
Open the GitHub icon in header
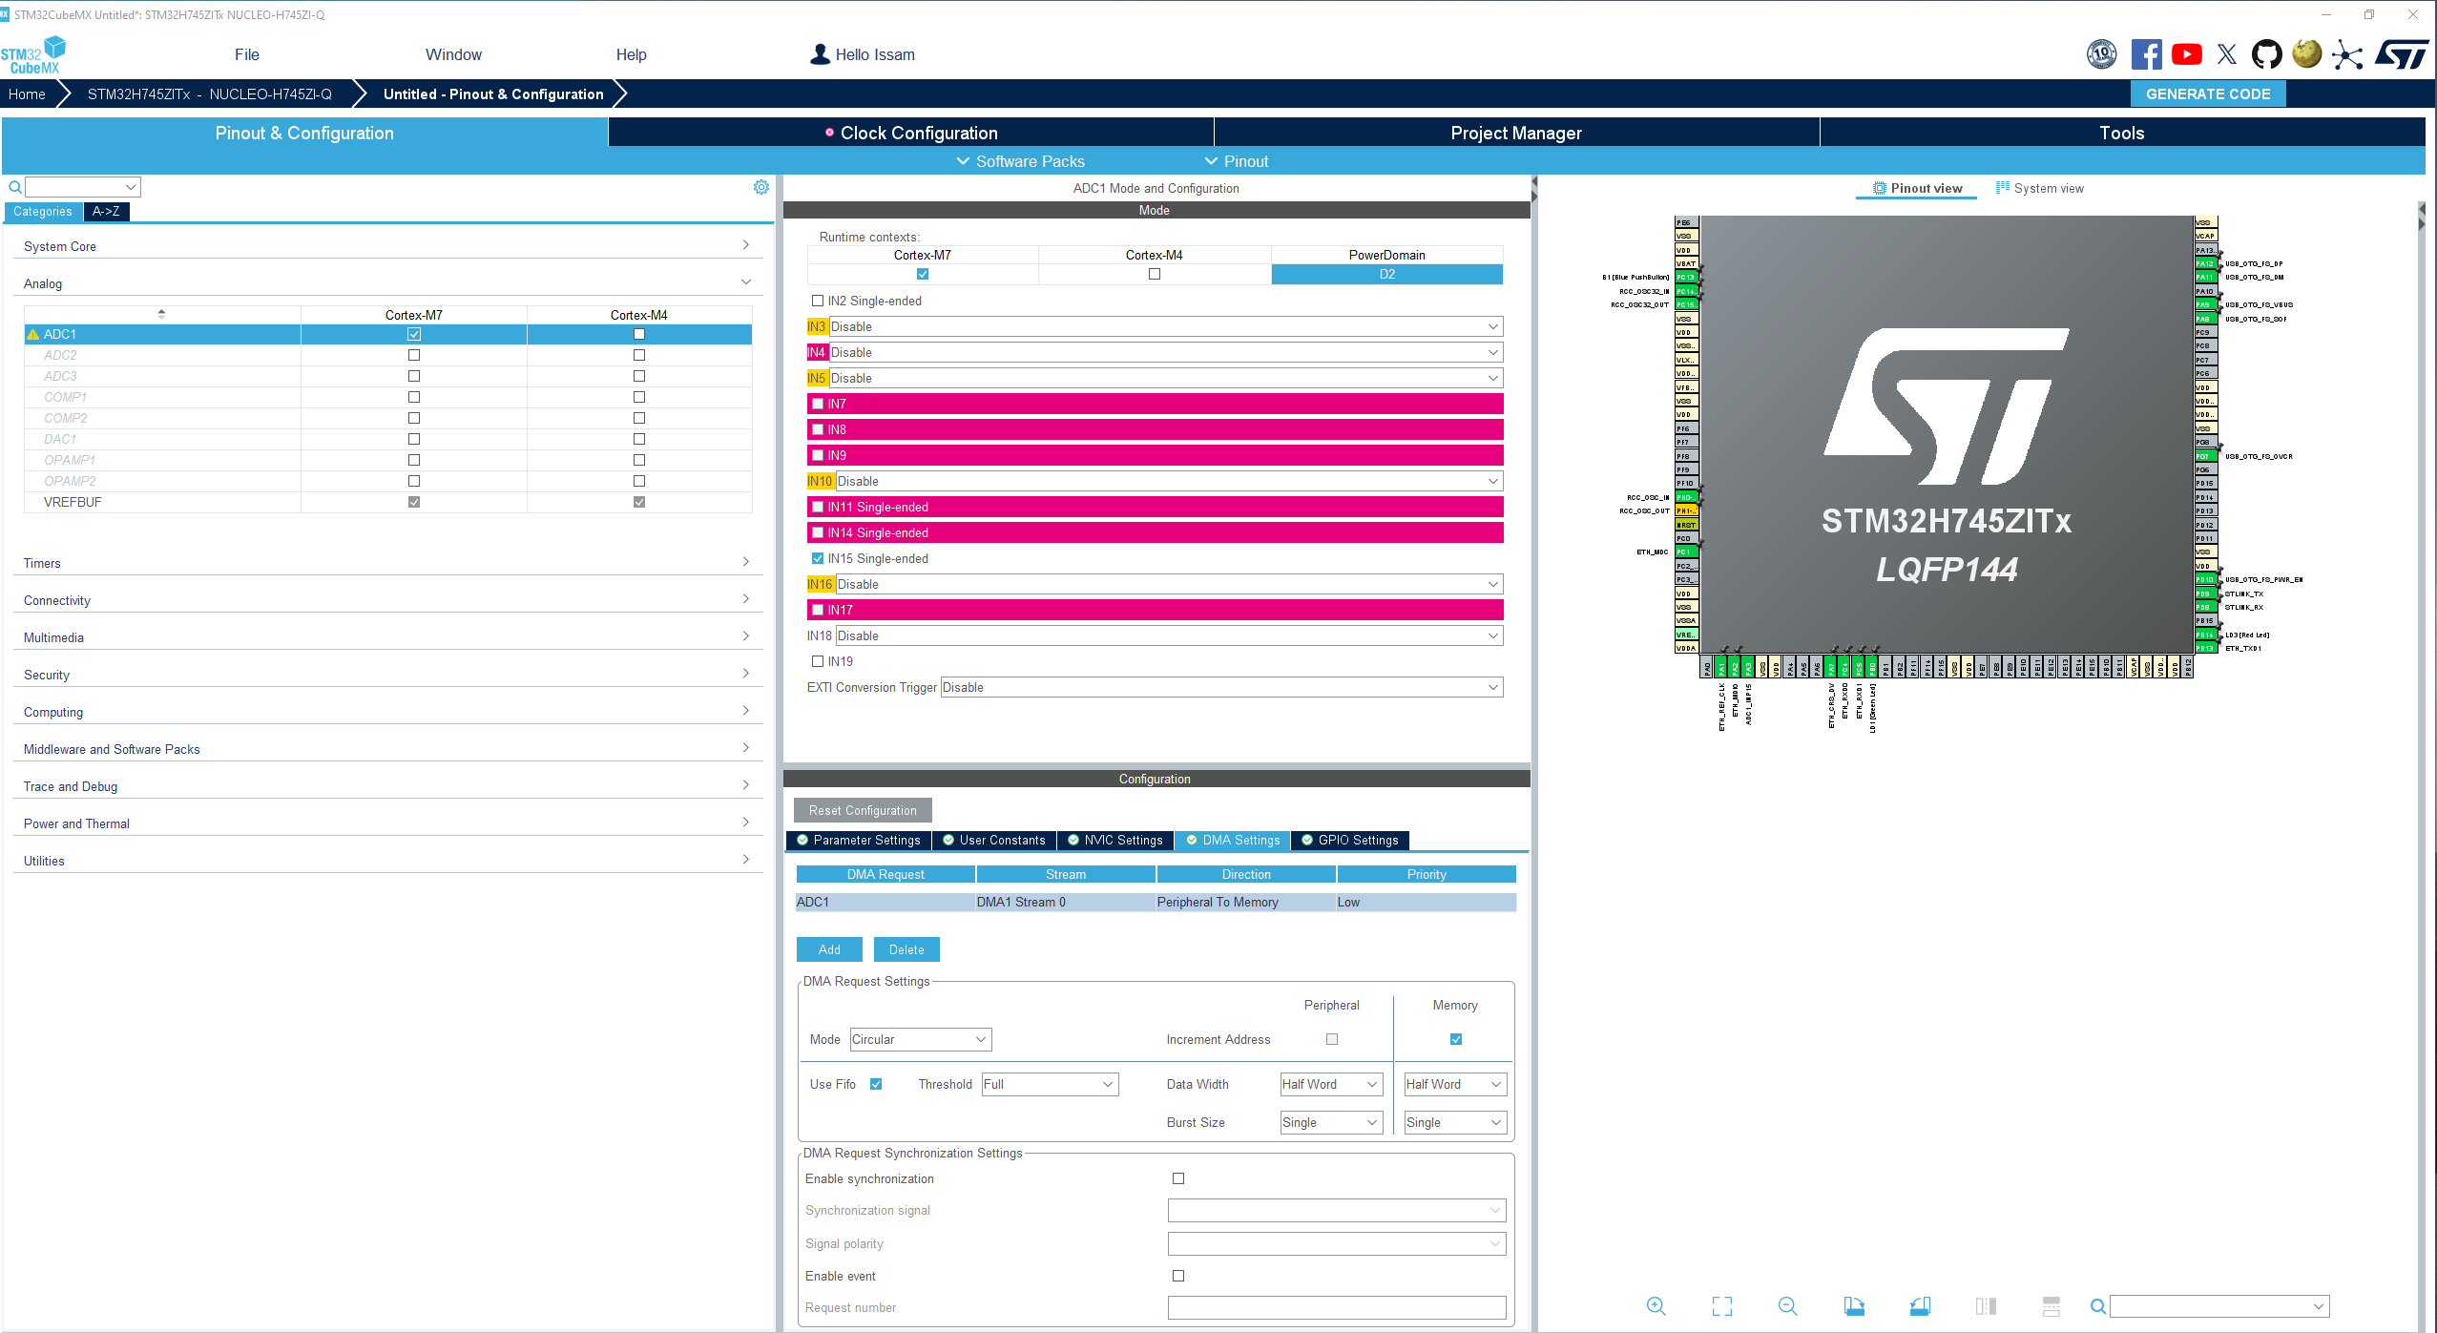(2266, 54)
